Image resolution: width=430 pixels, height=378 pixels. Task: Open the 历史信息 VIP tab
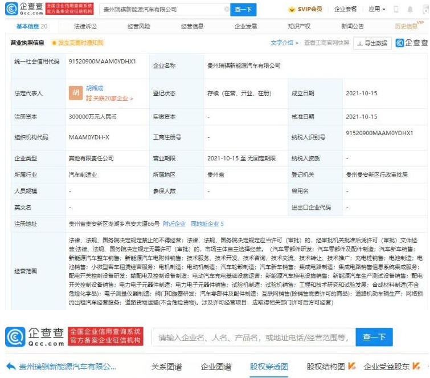coord(408,26)
